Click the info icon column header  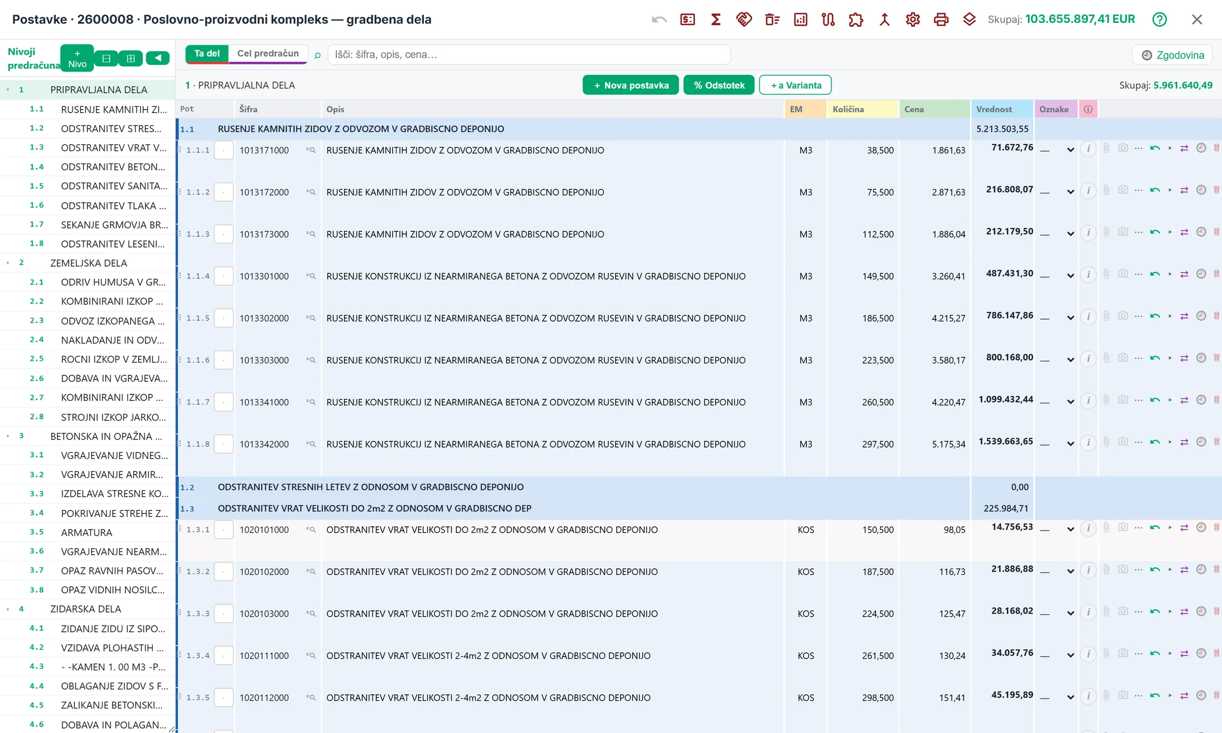1088,109
